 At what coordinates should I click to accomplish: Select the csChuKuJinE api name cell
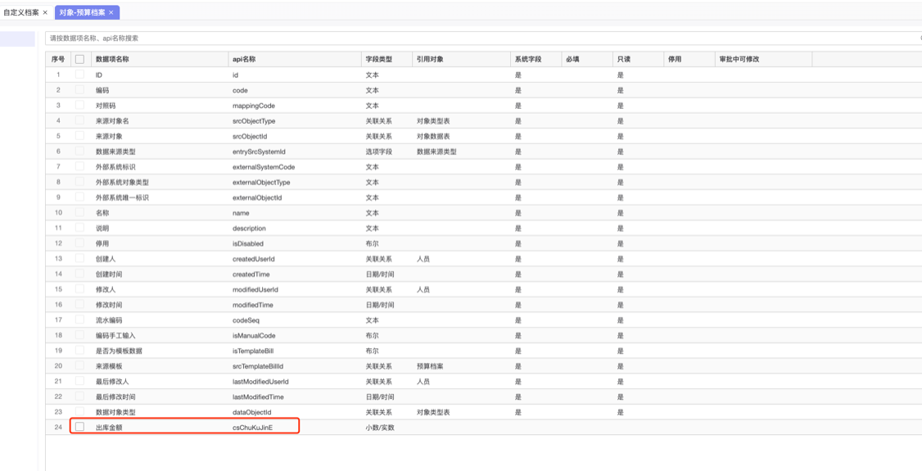[x=252, y=428]
